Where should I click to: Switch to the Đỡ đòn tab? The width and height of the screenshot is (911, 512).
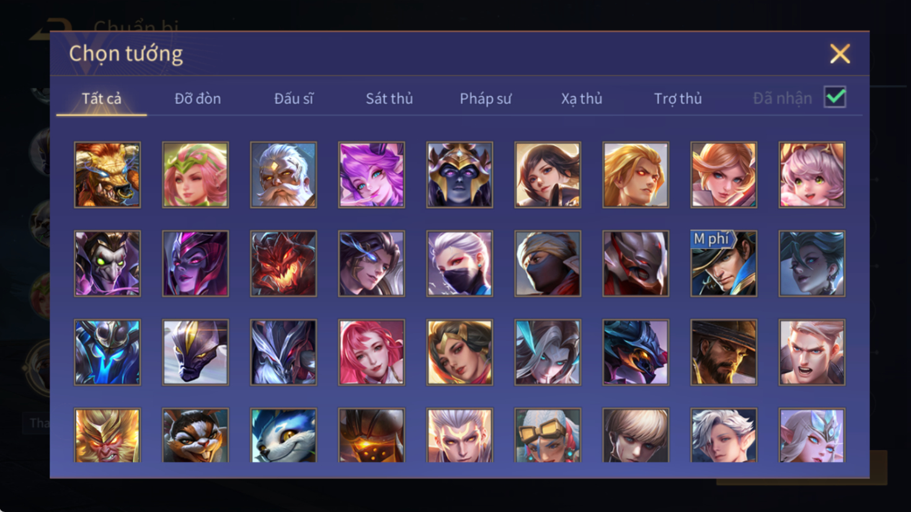(197, 99)
